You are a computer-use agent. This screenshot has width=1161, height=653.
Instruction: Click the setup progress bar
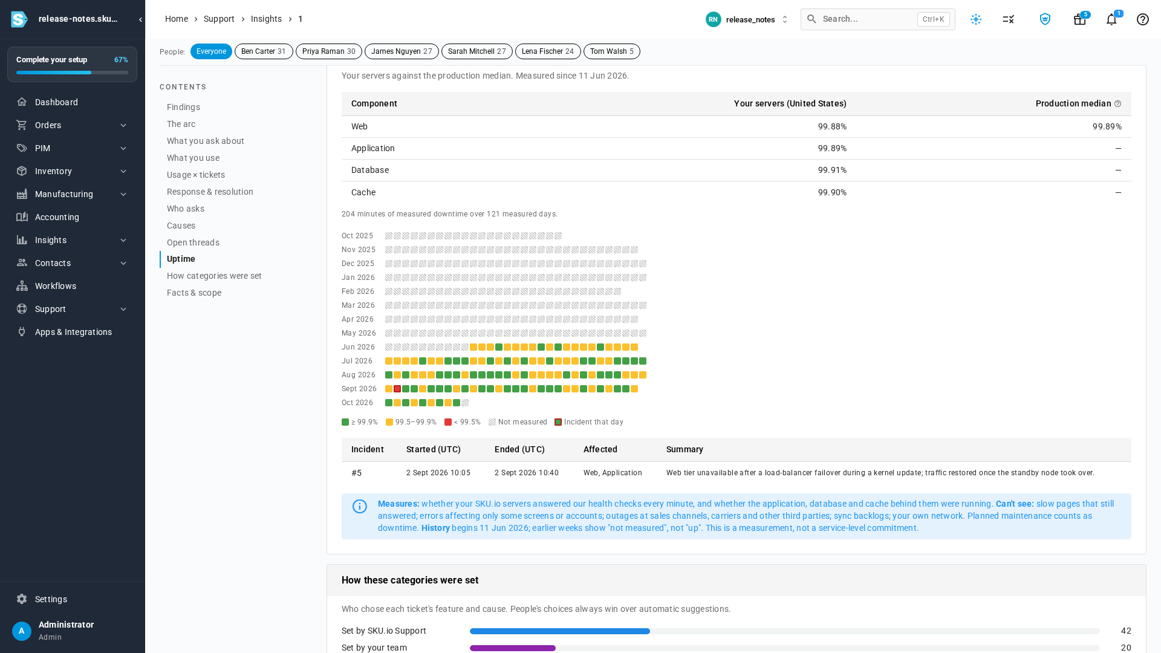coord(72,73)
